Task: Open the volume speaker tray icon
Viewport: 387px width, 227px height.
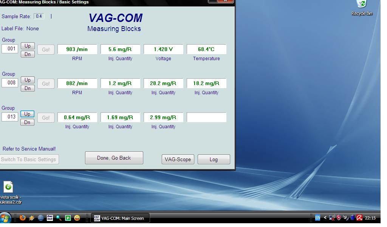Action: click(346, 218)
